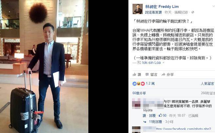Open the 編輯紀錄 edit history link
Viewport: 215px width, 133px height.
181,12
